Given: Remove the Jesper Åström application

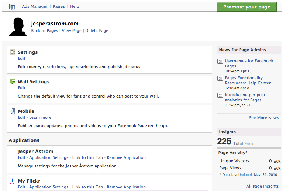Looking at the screenshot, I should (x=126, y=157).
